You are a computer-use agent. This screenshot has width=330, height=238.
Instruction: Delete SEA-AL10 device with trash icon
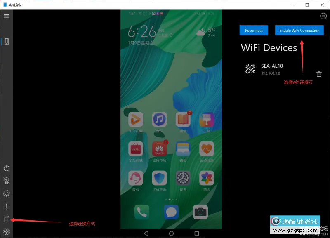(x=319, y=74)
